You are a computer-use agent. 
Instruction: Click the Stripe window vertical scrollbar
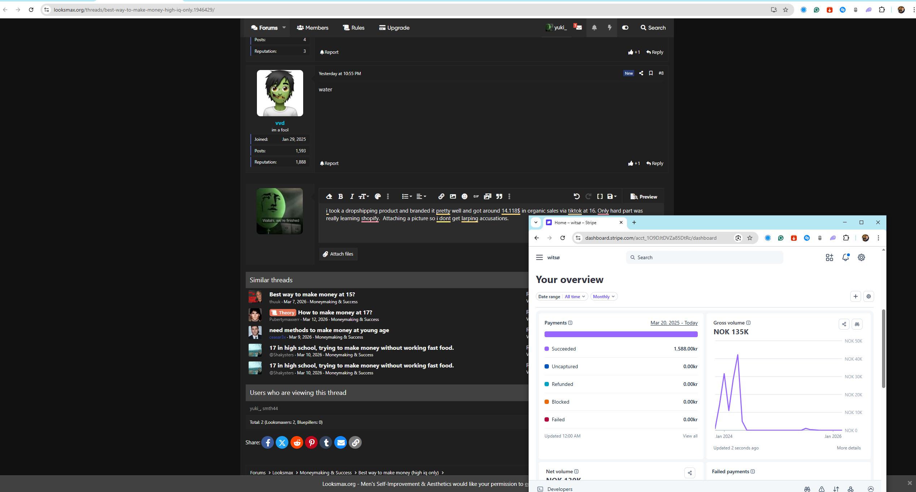pyautogui.click(x=883, y=348)
